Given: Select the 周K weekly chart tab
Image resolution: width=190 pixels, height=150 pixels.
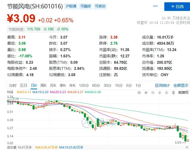Looking at the screenshot, I should [43, 86].
